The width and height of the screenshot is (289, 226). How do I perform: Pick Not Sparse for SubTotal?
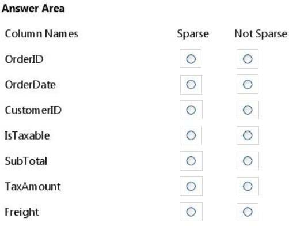tap(248, 161)
